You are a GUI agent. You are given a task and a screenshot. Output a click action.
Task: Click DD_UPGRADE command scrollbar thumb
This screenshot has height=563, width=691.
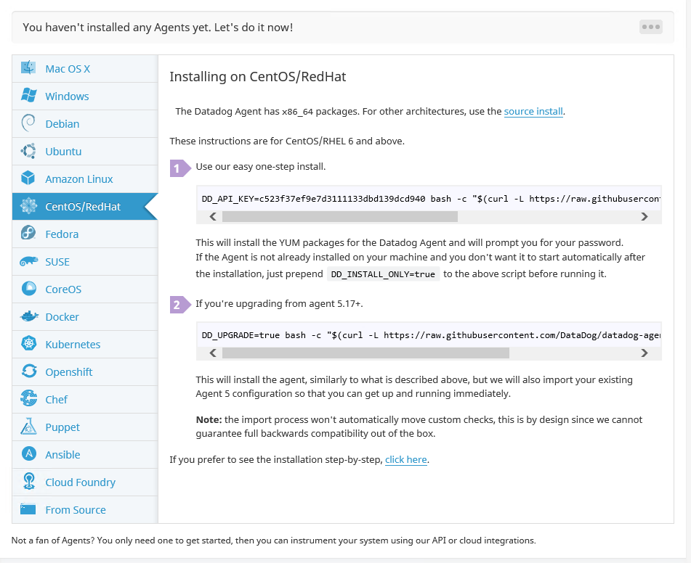coord(365,353)
